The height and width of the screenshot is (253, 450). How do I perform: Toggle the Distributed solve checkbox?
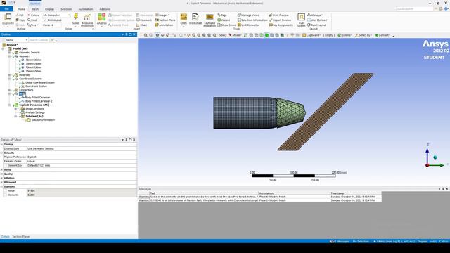(45, 20)
